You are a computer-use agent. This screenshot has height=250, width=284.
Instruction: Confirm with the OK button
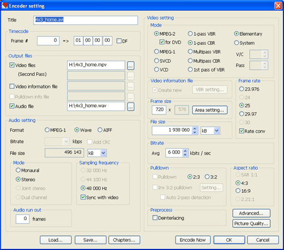(x=229, y=240)
